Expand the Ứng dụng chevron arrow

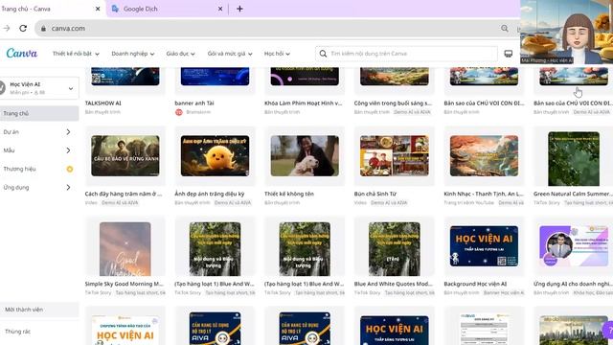click(x=68, y=188)
